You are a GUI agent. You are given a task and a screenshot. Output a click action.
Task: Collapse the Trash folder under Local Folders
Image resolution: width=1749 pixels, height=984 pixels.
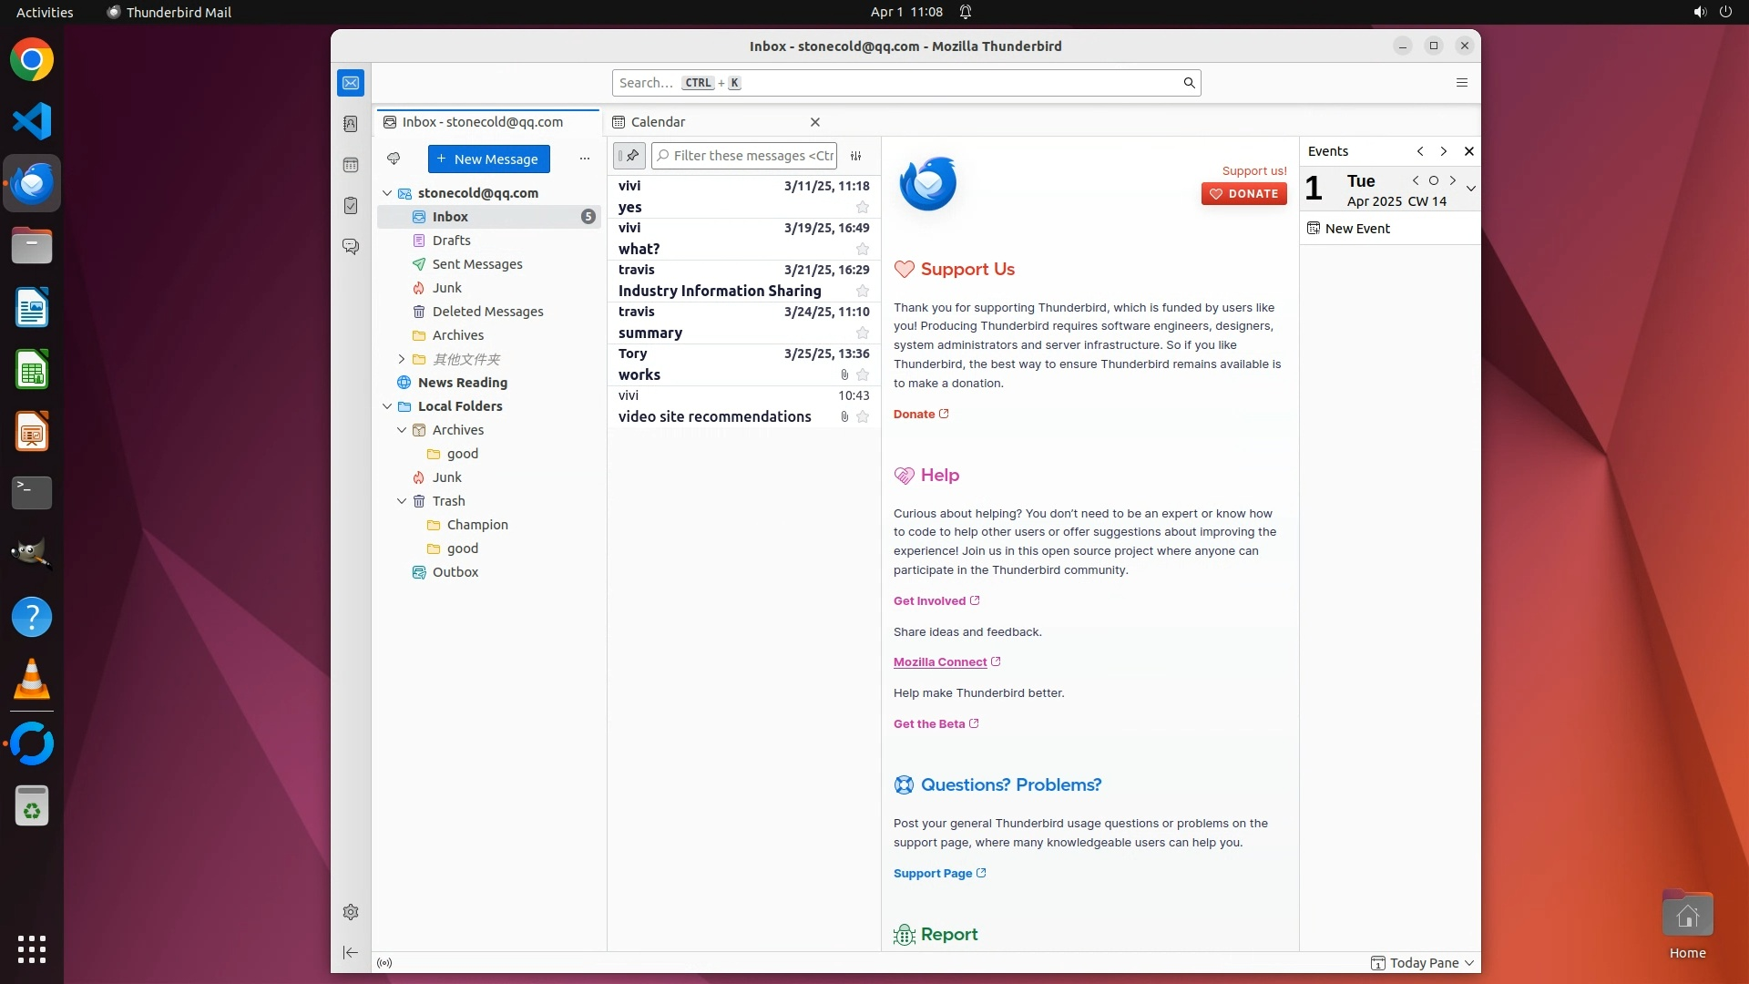(x=402, y=501)
